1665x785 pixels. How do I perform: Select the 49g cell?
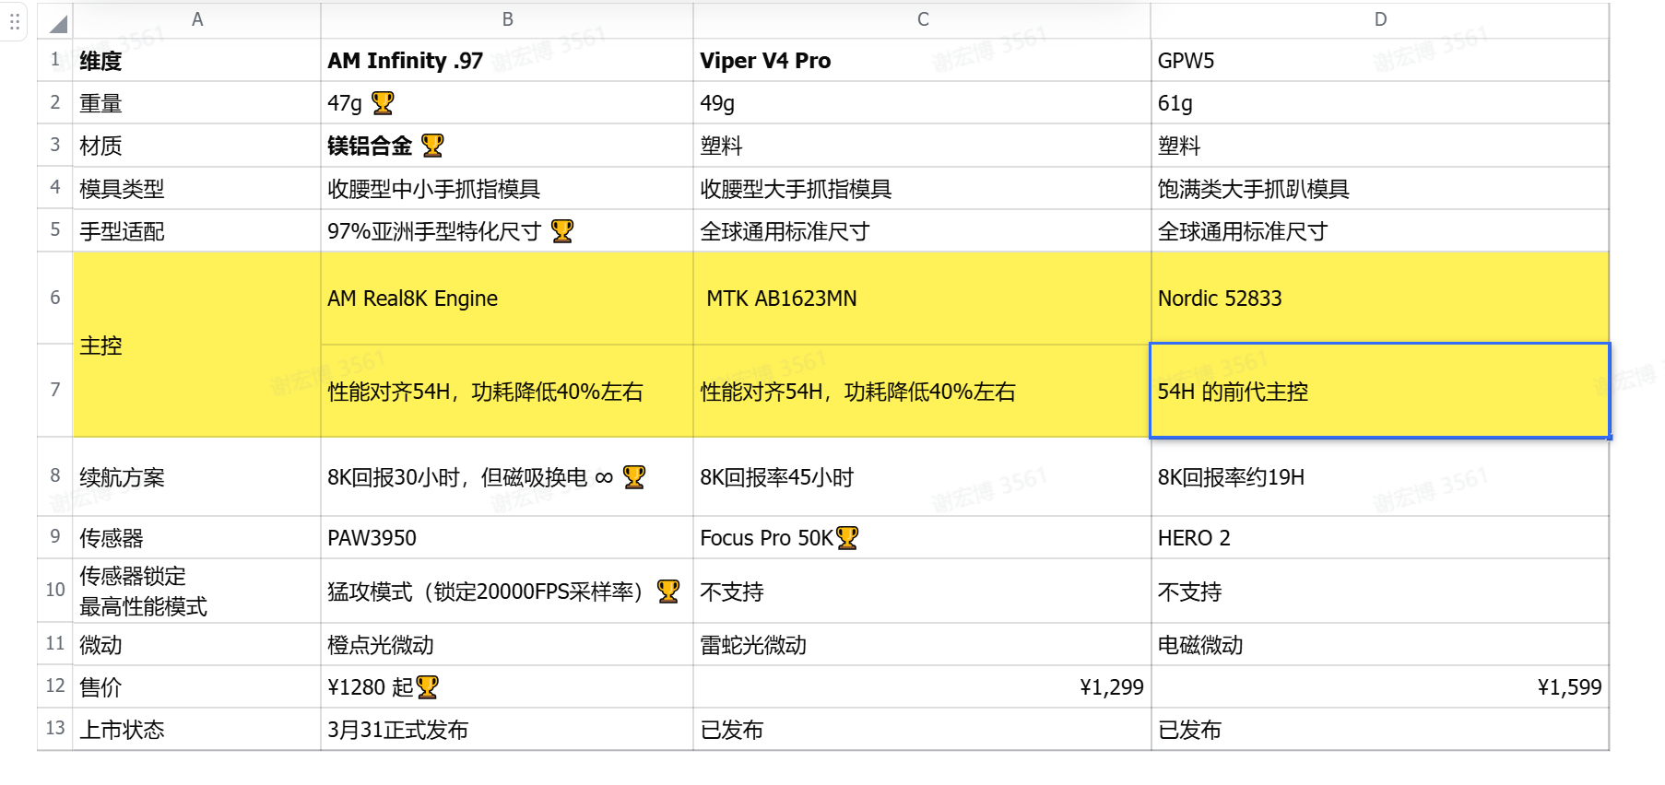pos(923,103)
